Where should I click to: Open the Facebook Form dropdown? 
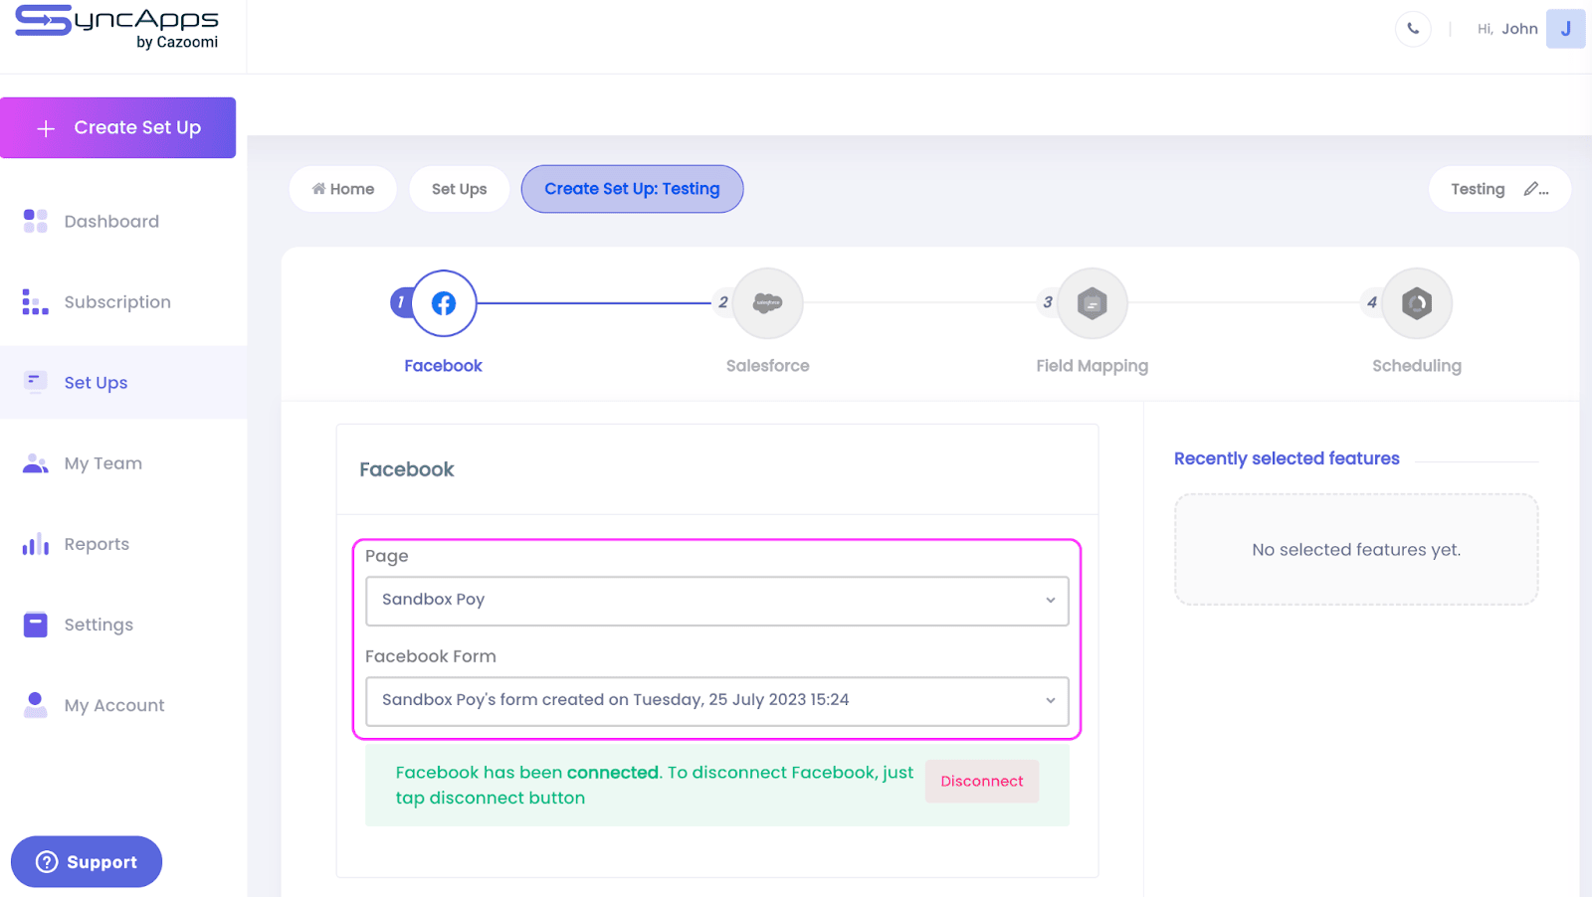[x=717, y=701]
